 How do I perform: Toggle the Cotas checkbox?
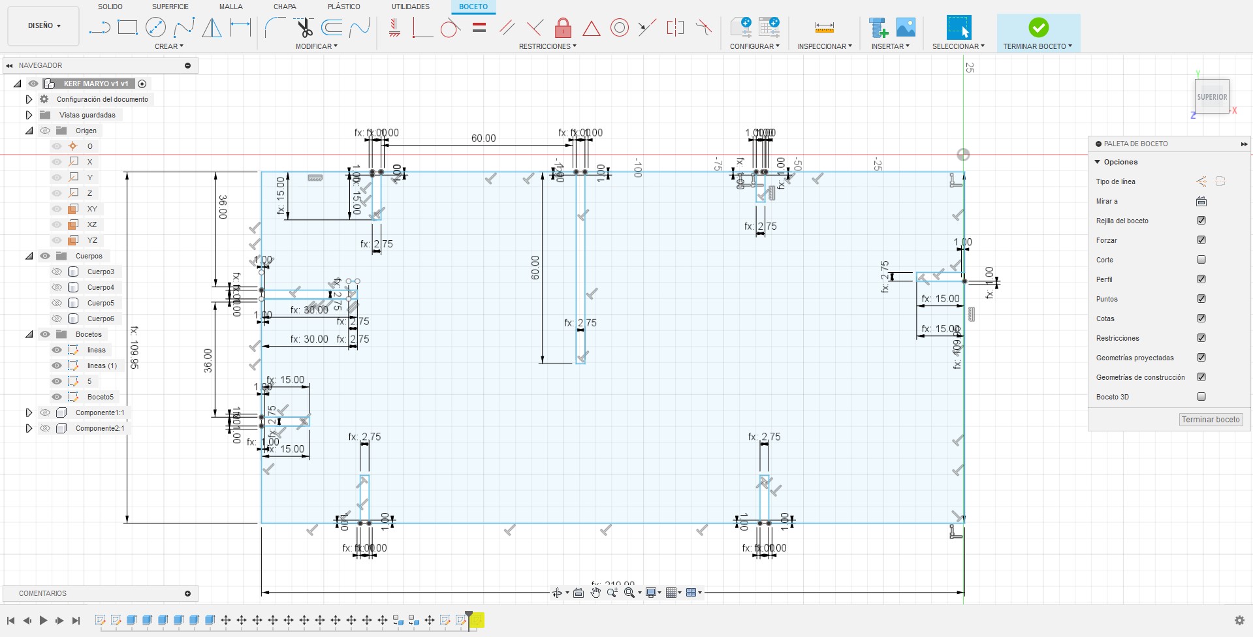pyautogui.click(x=1201, y=318)
